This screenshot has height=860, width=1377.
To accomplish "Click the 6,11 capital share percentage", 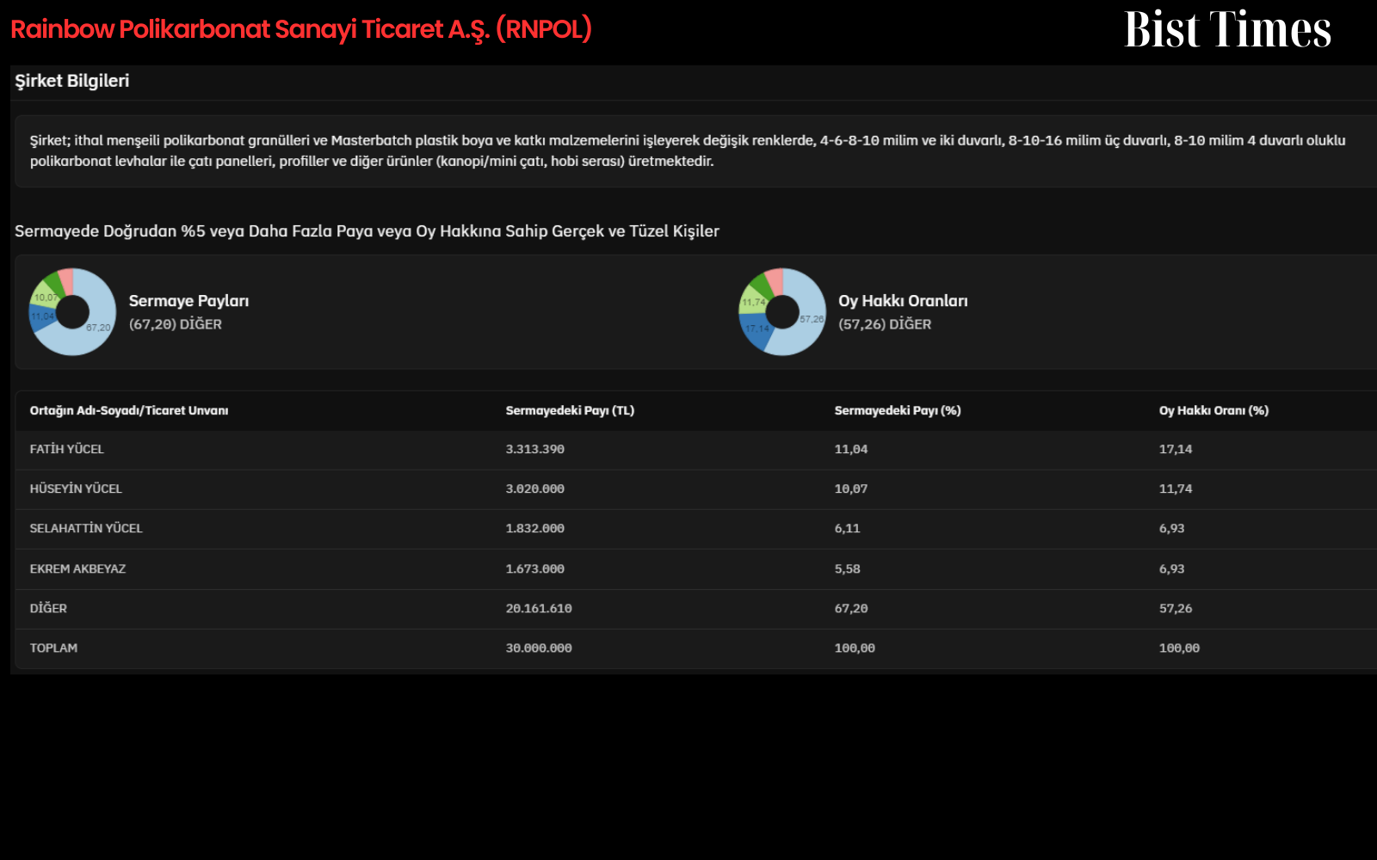I will (x=848, y=528).
